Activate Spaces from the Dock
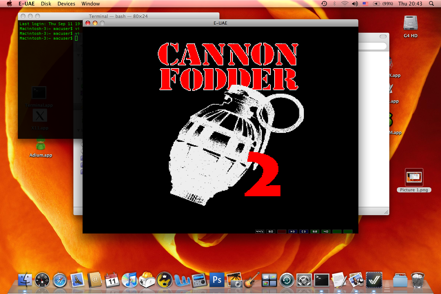Viewport: 441px width, 294px height. coord(269,280)
